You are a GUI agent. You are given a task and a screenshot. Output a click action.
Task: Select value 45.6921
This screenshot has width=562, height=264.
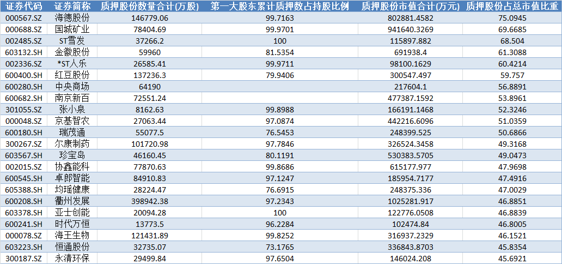[x=514, y=259]
